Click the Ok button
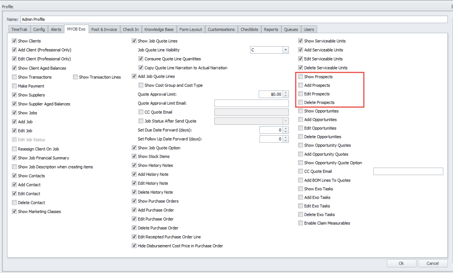Viewport: 453px width, 273px height. [401, 263]
